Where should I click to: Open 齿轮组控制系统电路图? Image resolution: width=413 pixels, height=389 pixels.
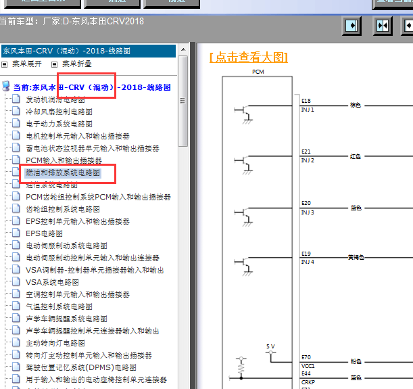point(63,209)
